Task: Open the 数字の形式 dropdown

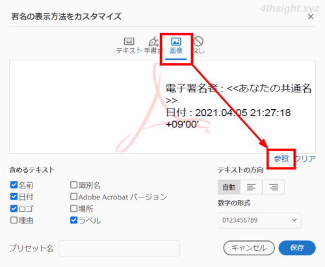Action: (x=259, y=220)
